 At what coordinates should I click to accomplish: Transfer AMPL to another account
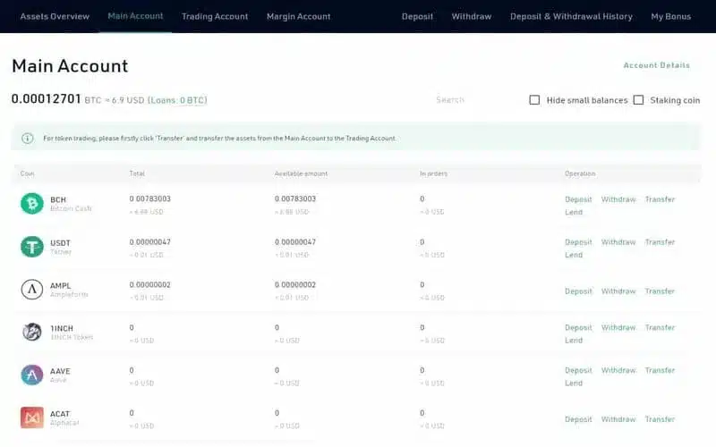[x=660, y=291]
